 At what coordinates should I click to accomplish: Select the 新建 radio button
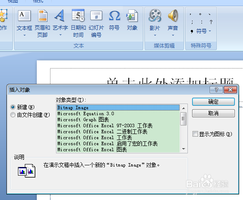(13, 107)
